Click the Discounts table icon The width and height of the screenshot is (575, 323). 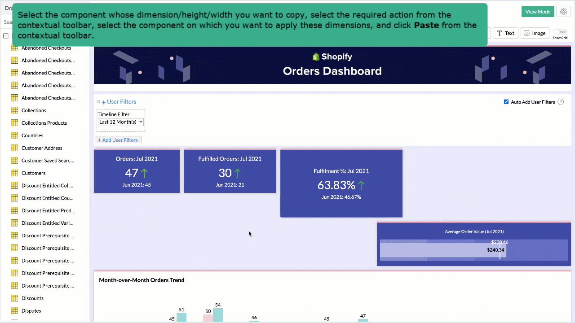(14, 298)
